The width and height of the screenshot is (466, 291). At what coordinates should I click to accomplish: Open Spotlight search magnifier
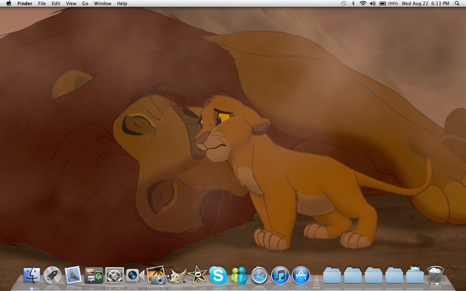(457, 4)
